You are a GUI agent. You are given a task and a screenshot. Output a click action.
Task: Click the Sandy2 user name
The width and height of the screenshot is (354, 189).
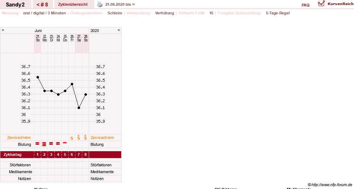point(15,5)
